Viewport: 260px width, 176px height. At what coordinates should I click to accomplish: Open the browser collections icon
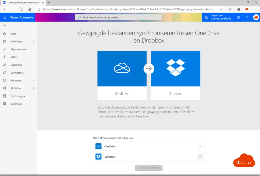click(238, 9)
